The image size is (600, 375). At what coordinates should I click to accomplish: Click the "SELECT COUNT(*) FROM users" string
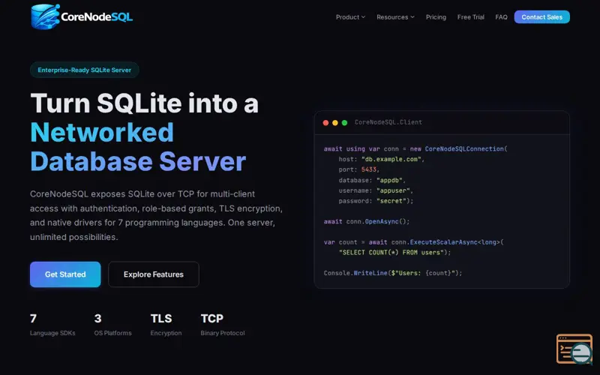click(391, 253)
